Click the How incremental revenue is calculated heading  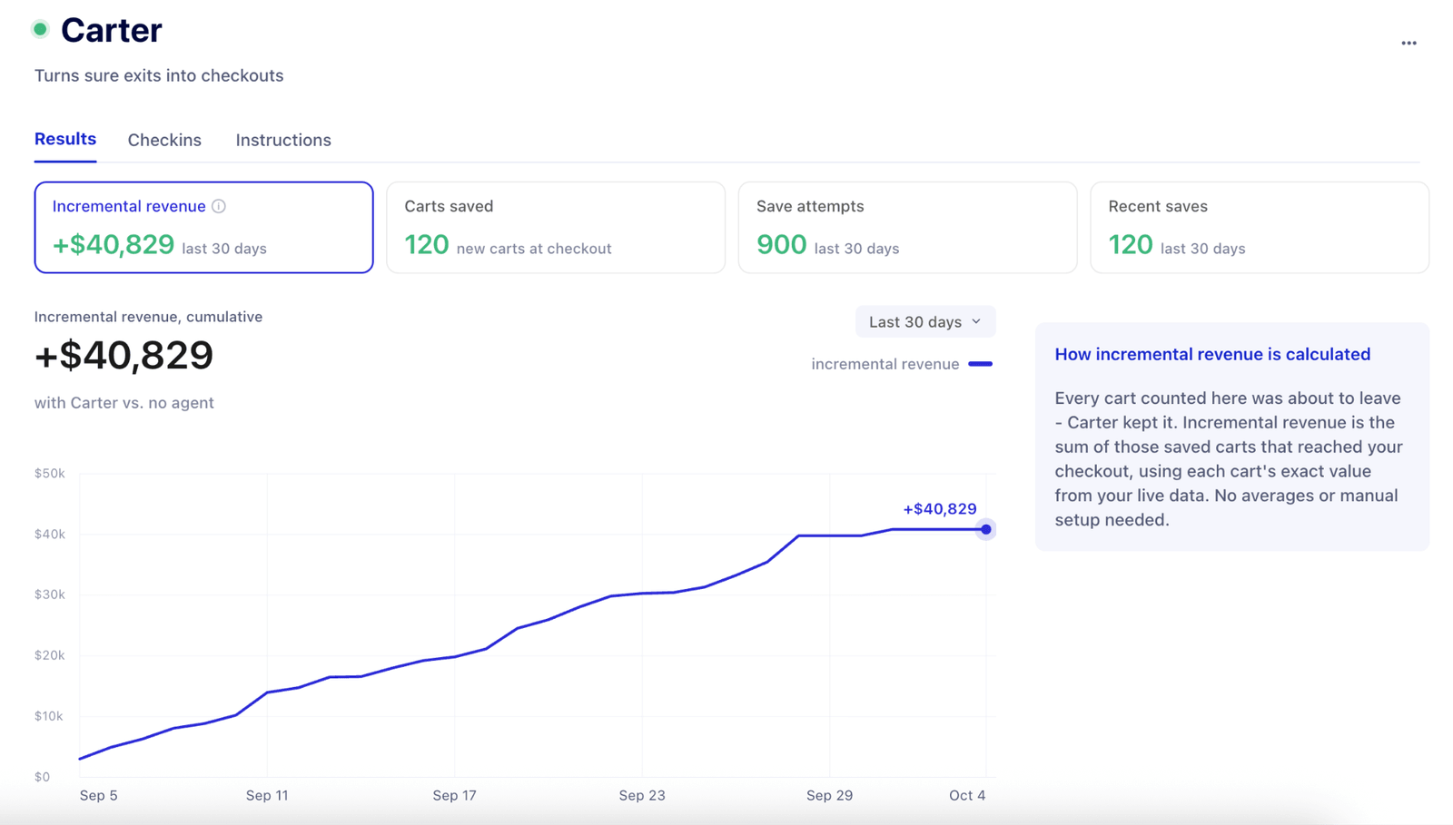(x=1212, y=354)
